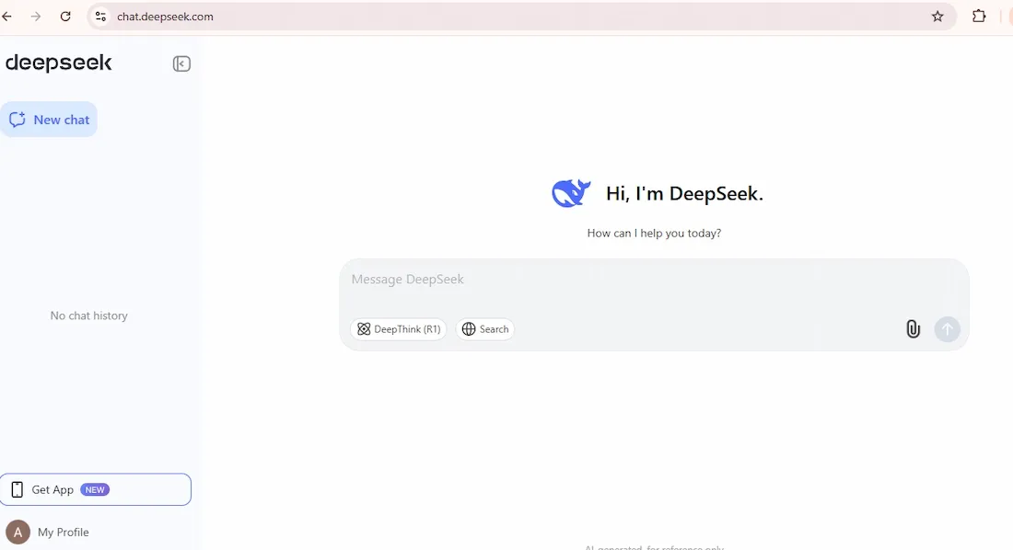Click the browser forward arrow
The image size is (1013, 550).
coord(36,17)
